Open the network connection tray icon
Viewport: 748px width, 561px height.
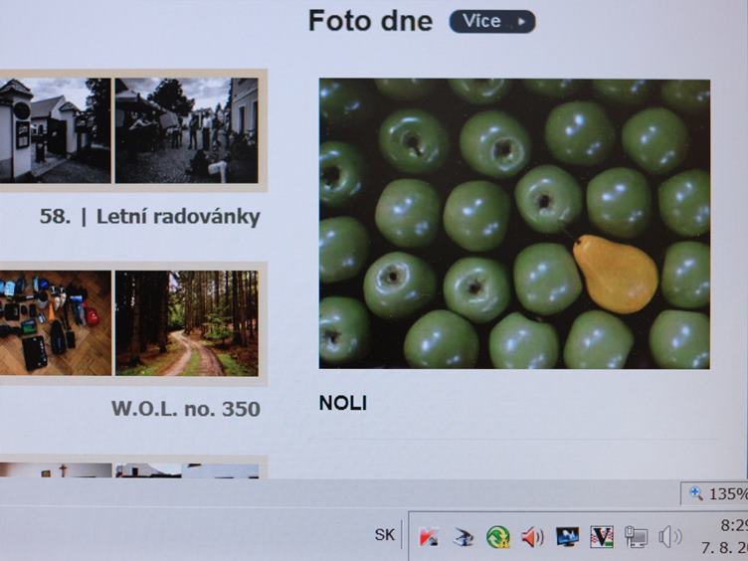637,537
